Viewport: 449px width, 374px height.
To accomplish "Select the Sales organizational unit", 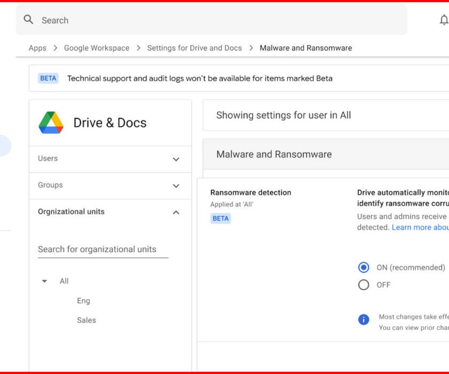I will (86, 321).
